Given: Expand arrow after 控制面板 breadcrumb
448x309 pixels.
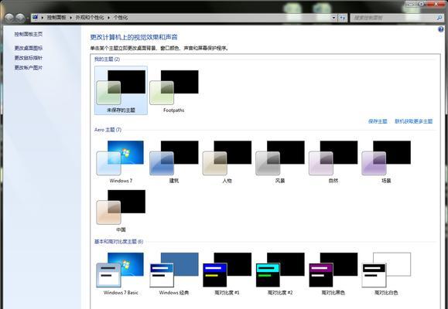Looking at the screenshot, I should point(71,18).
